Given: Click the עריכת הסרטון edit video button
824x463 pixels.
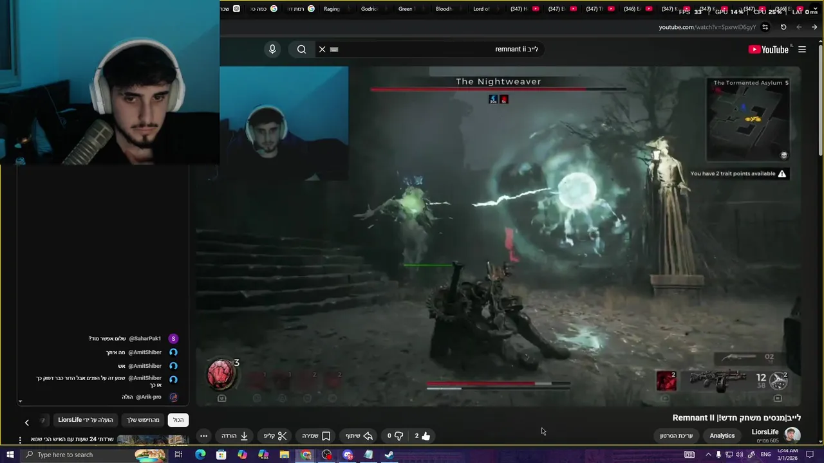Looking at the screenshot, I should point(677,435).
